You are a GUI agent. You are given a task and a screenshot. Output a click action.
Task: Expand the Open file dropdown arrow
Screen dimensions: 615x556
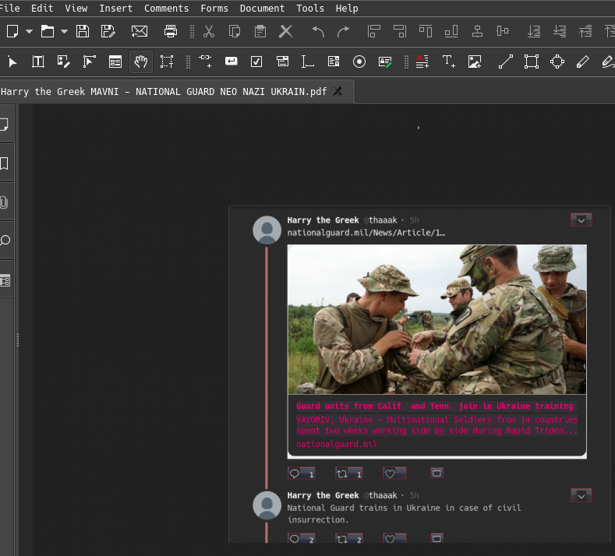(65, 31)
